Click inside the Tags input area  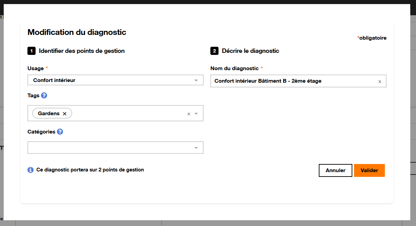(x=129, y=113)
